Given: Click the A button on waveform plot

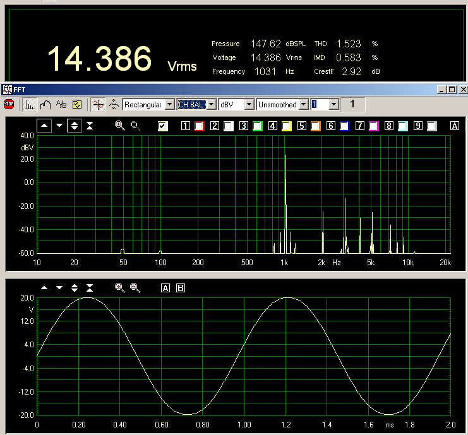Looking at the screenshot, I should (x=166, y=288).
